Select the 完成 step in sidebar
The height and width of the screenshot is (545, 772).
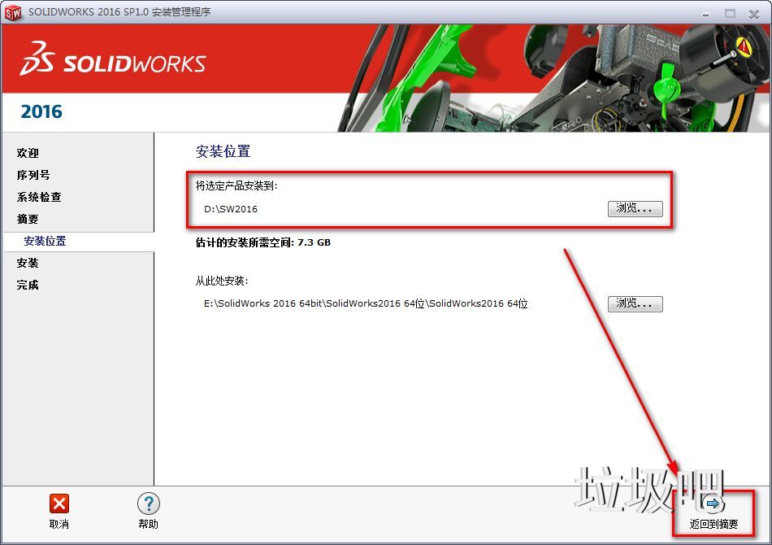tap(28, 285)
